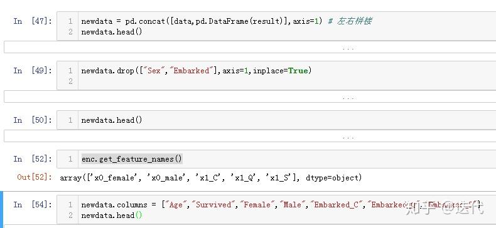Image resolution: width=496 pixels, height=228 pixels.
Task: Click empty second line of cell 49
Action: (284, 81)
